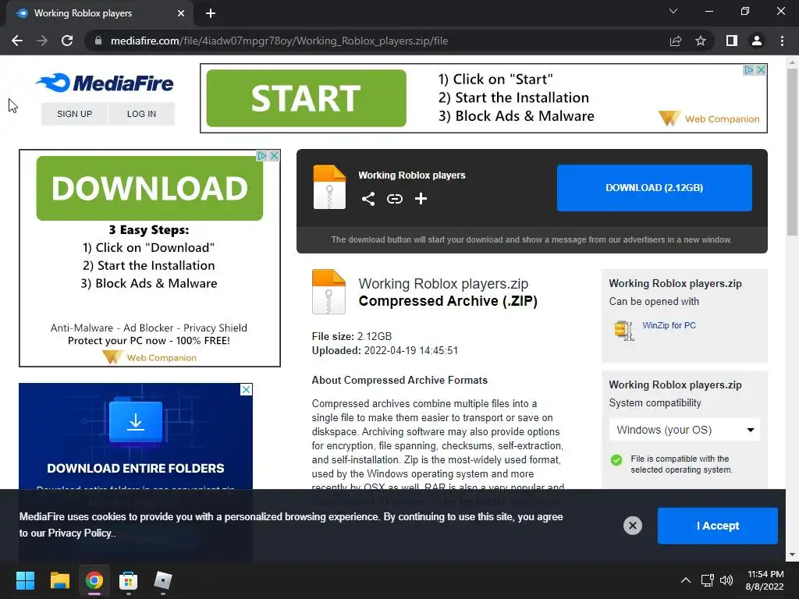The height and width of the screenshot is (599, 799).
Task: Click the browser back arrow
Action: 17,41
